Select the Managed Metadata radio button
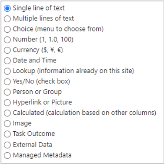This screenshot has width=164, height=164. (7, 155)
